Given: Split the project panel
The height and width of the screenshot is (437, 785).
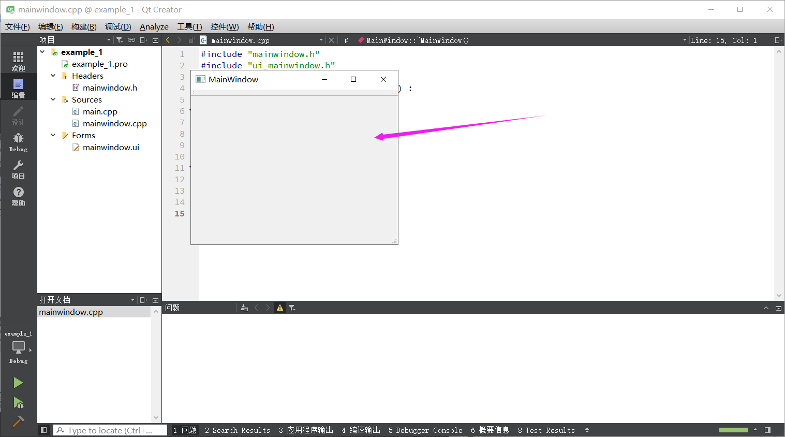Looking at the screenshot, I should coord(144,40).
